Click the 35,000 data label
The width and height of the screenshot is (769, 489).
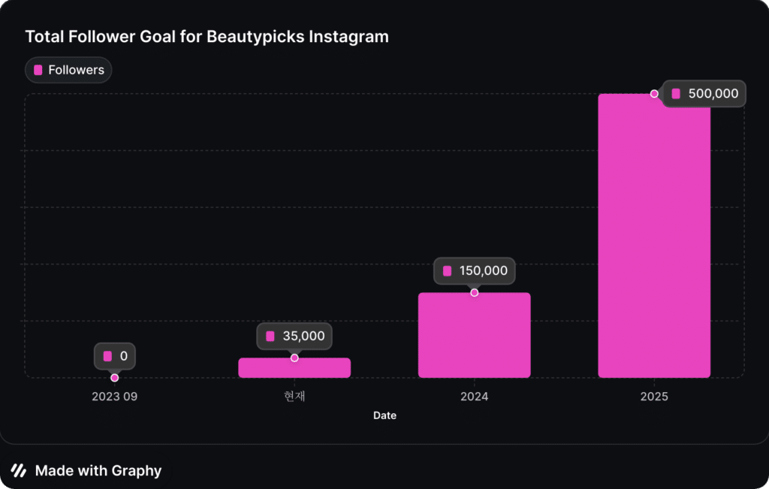click(294, 336)
